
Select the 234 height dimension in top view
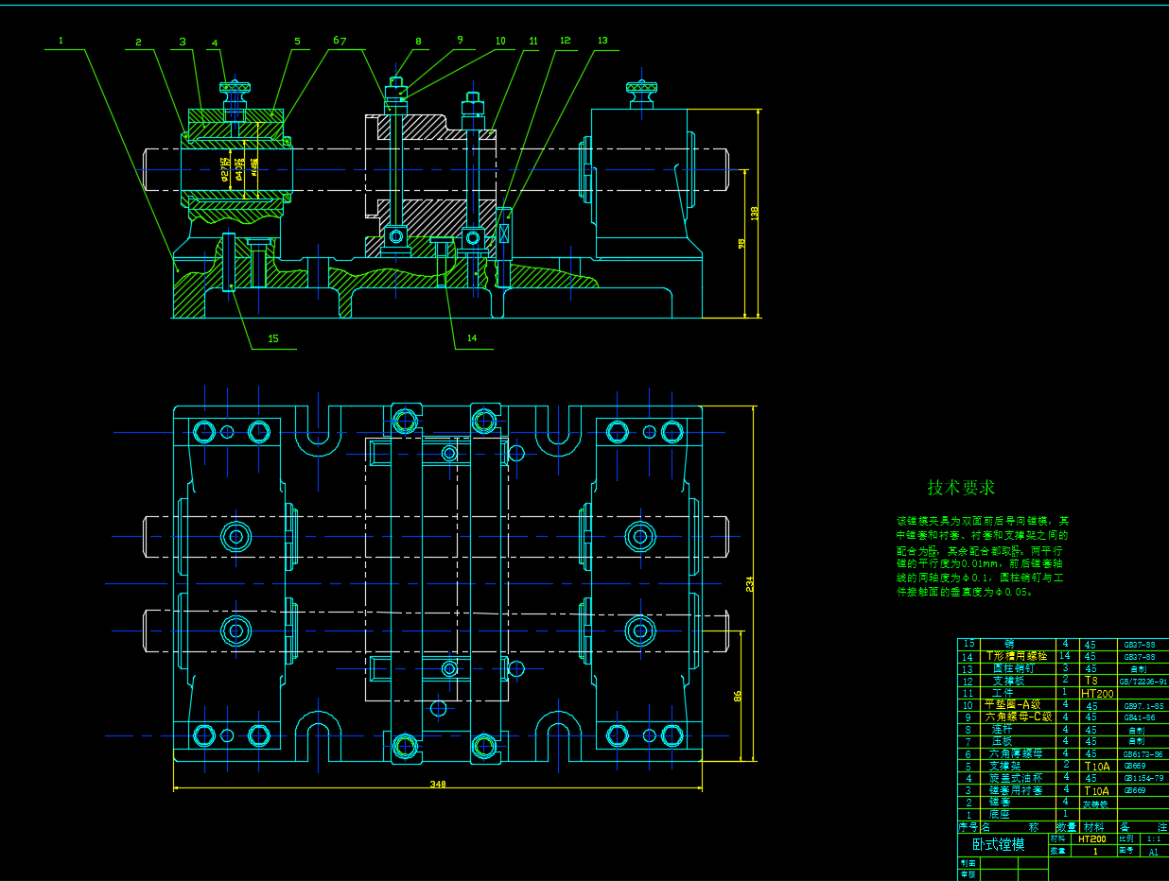click(x=750, y=584)
